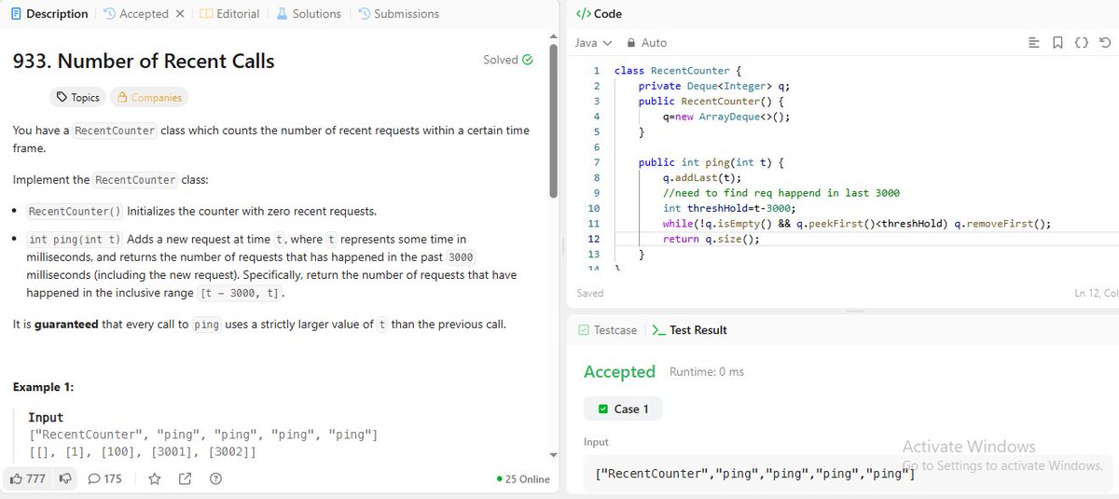Screen dimensions: 1119x499
Task: Click the return q.size(); code line
Action: coord(711,239)
